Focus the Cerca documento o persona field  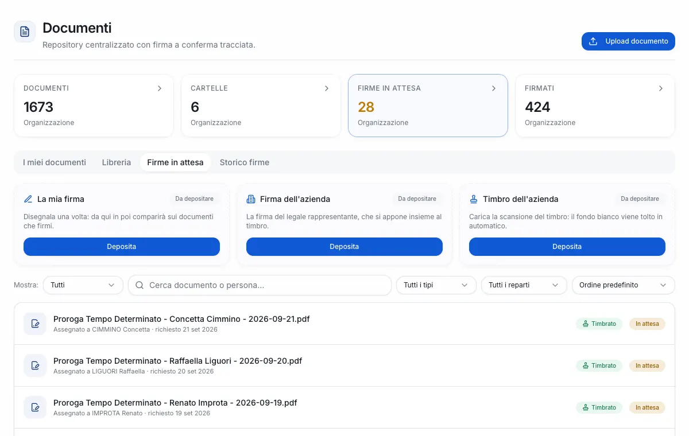(x=260, y=285)
